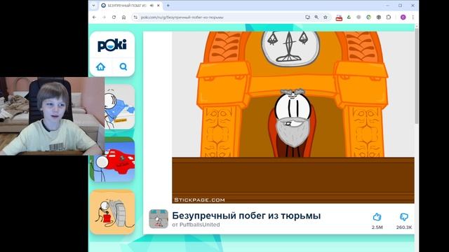Click the 260.3K dislikes count
Viewport: 449px width, 252px height.
coord(404,227)
